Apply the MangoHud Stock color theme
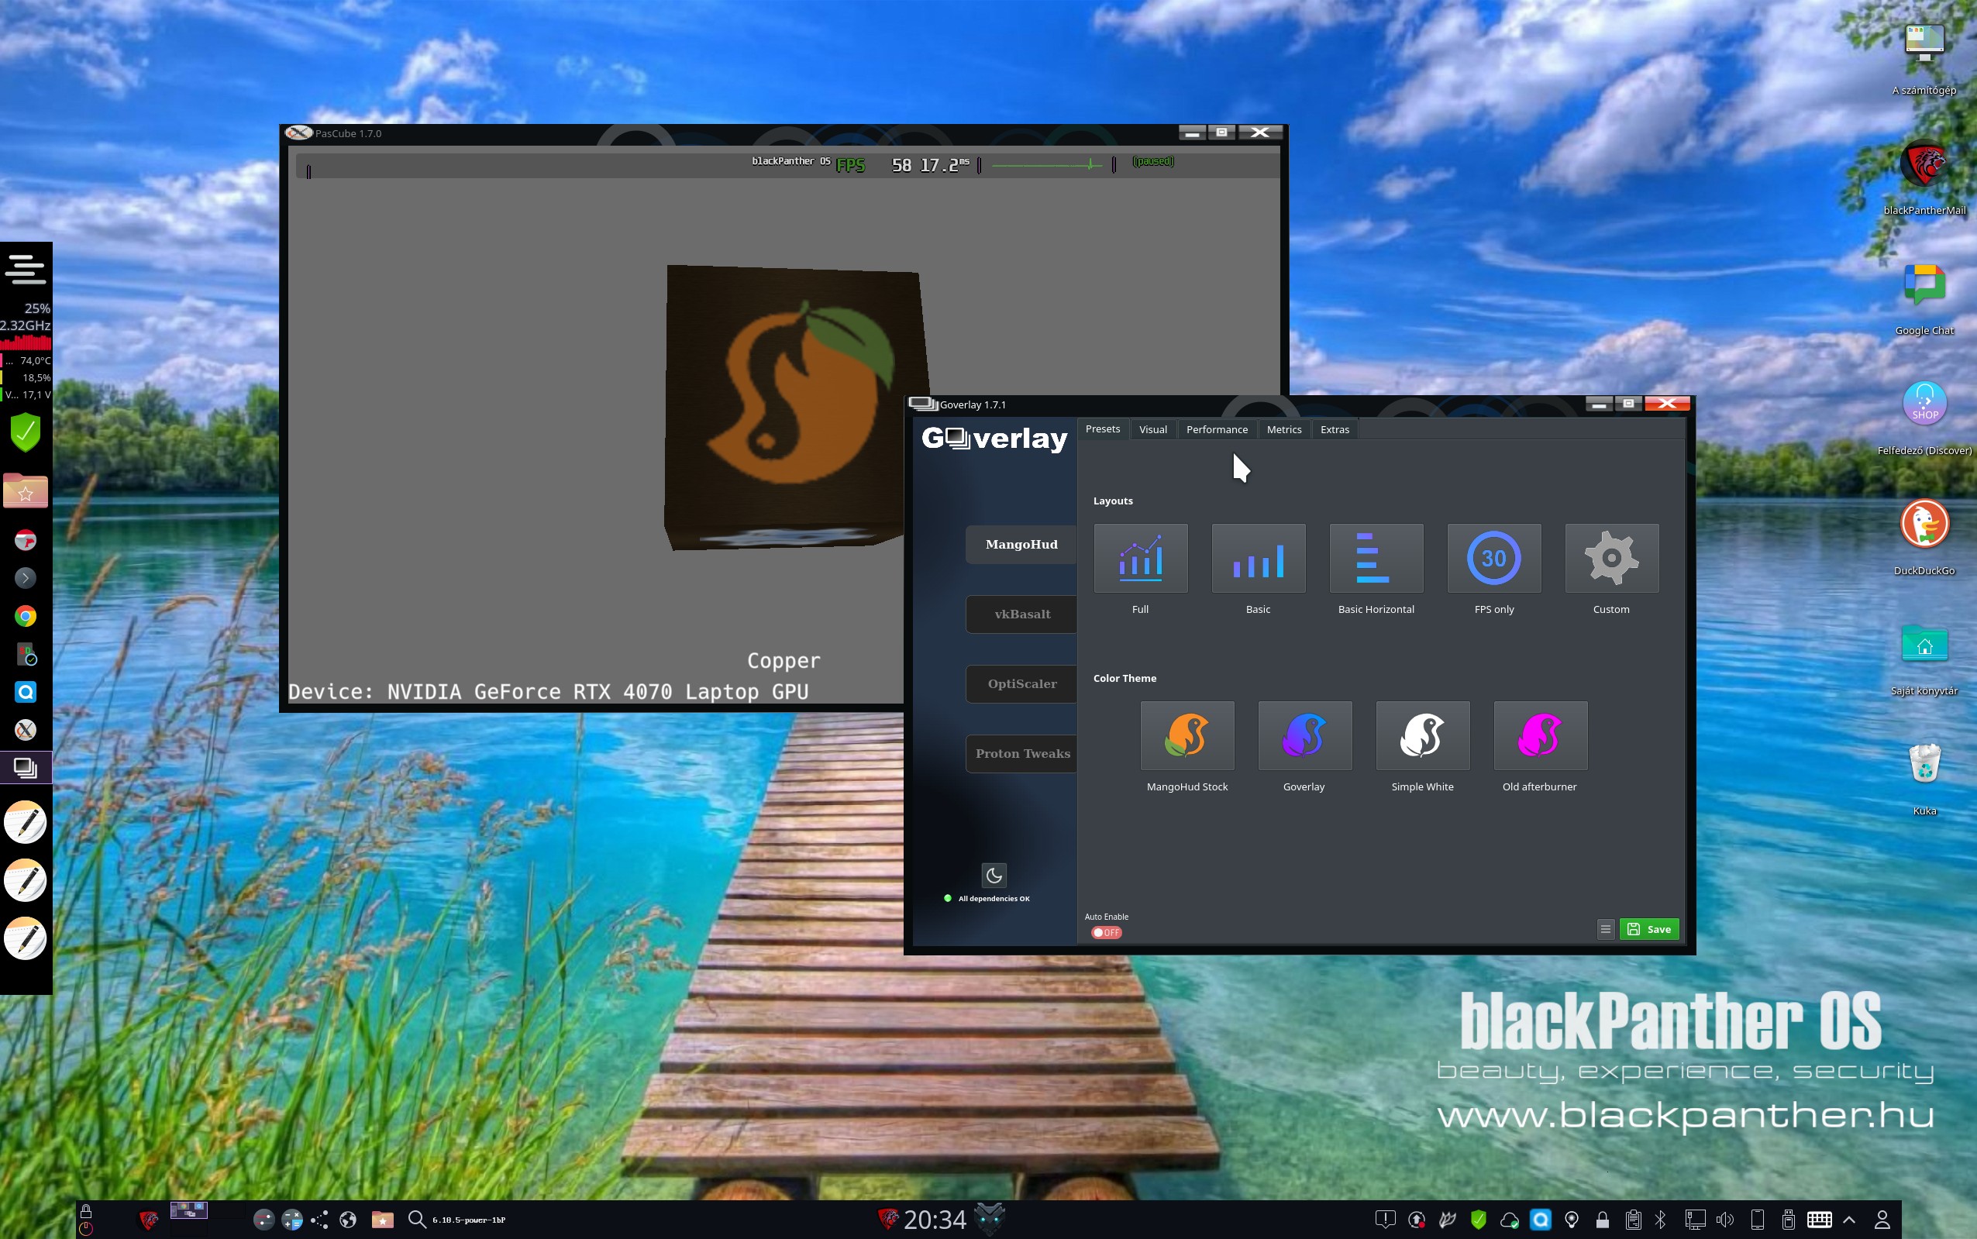 [x=1187, y=736]
